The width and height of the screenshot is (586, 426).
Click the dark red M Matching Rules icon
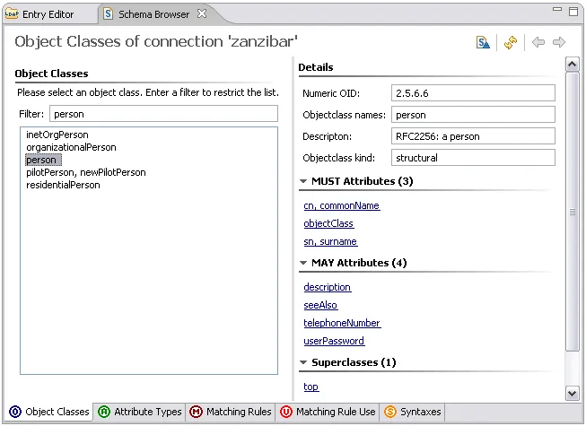pos(196,412)
